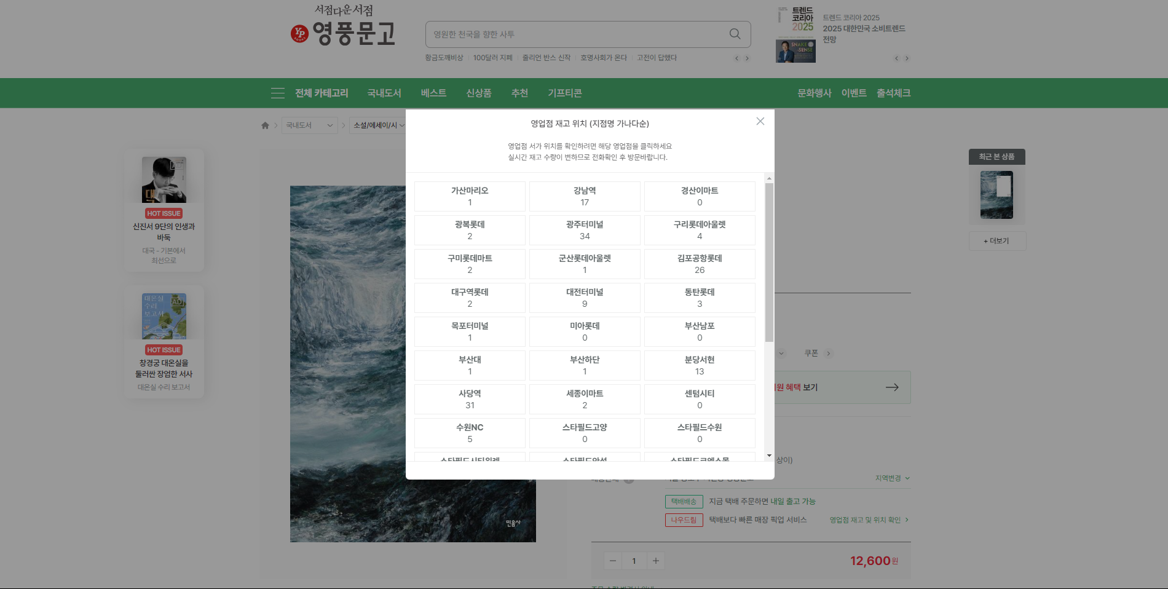Open the 이벤트 menu

point(853,93)
